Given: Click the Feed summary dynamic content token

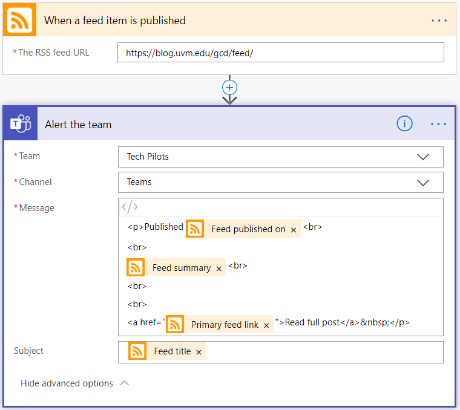Looking at the screenshot, I should (181, 268).
